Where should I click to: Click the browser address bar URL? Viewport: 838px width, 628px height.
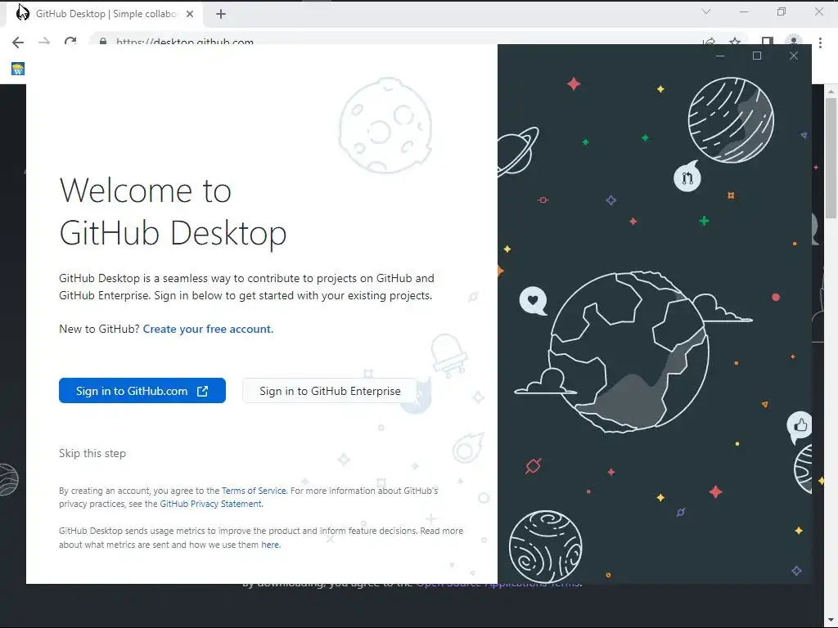pyautogui.click(x=185, y=42)
